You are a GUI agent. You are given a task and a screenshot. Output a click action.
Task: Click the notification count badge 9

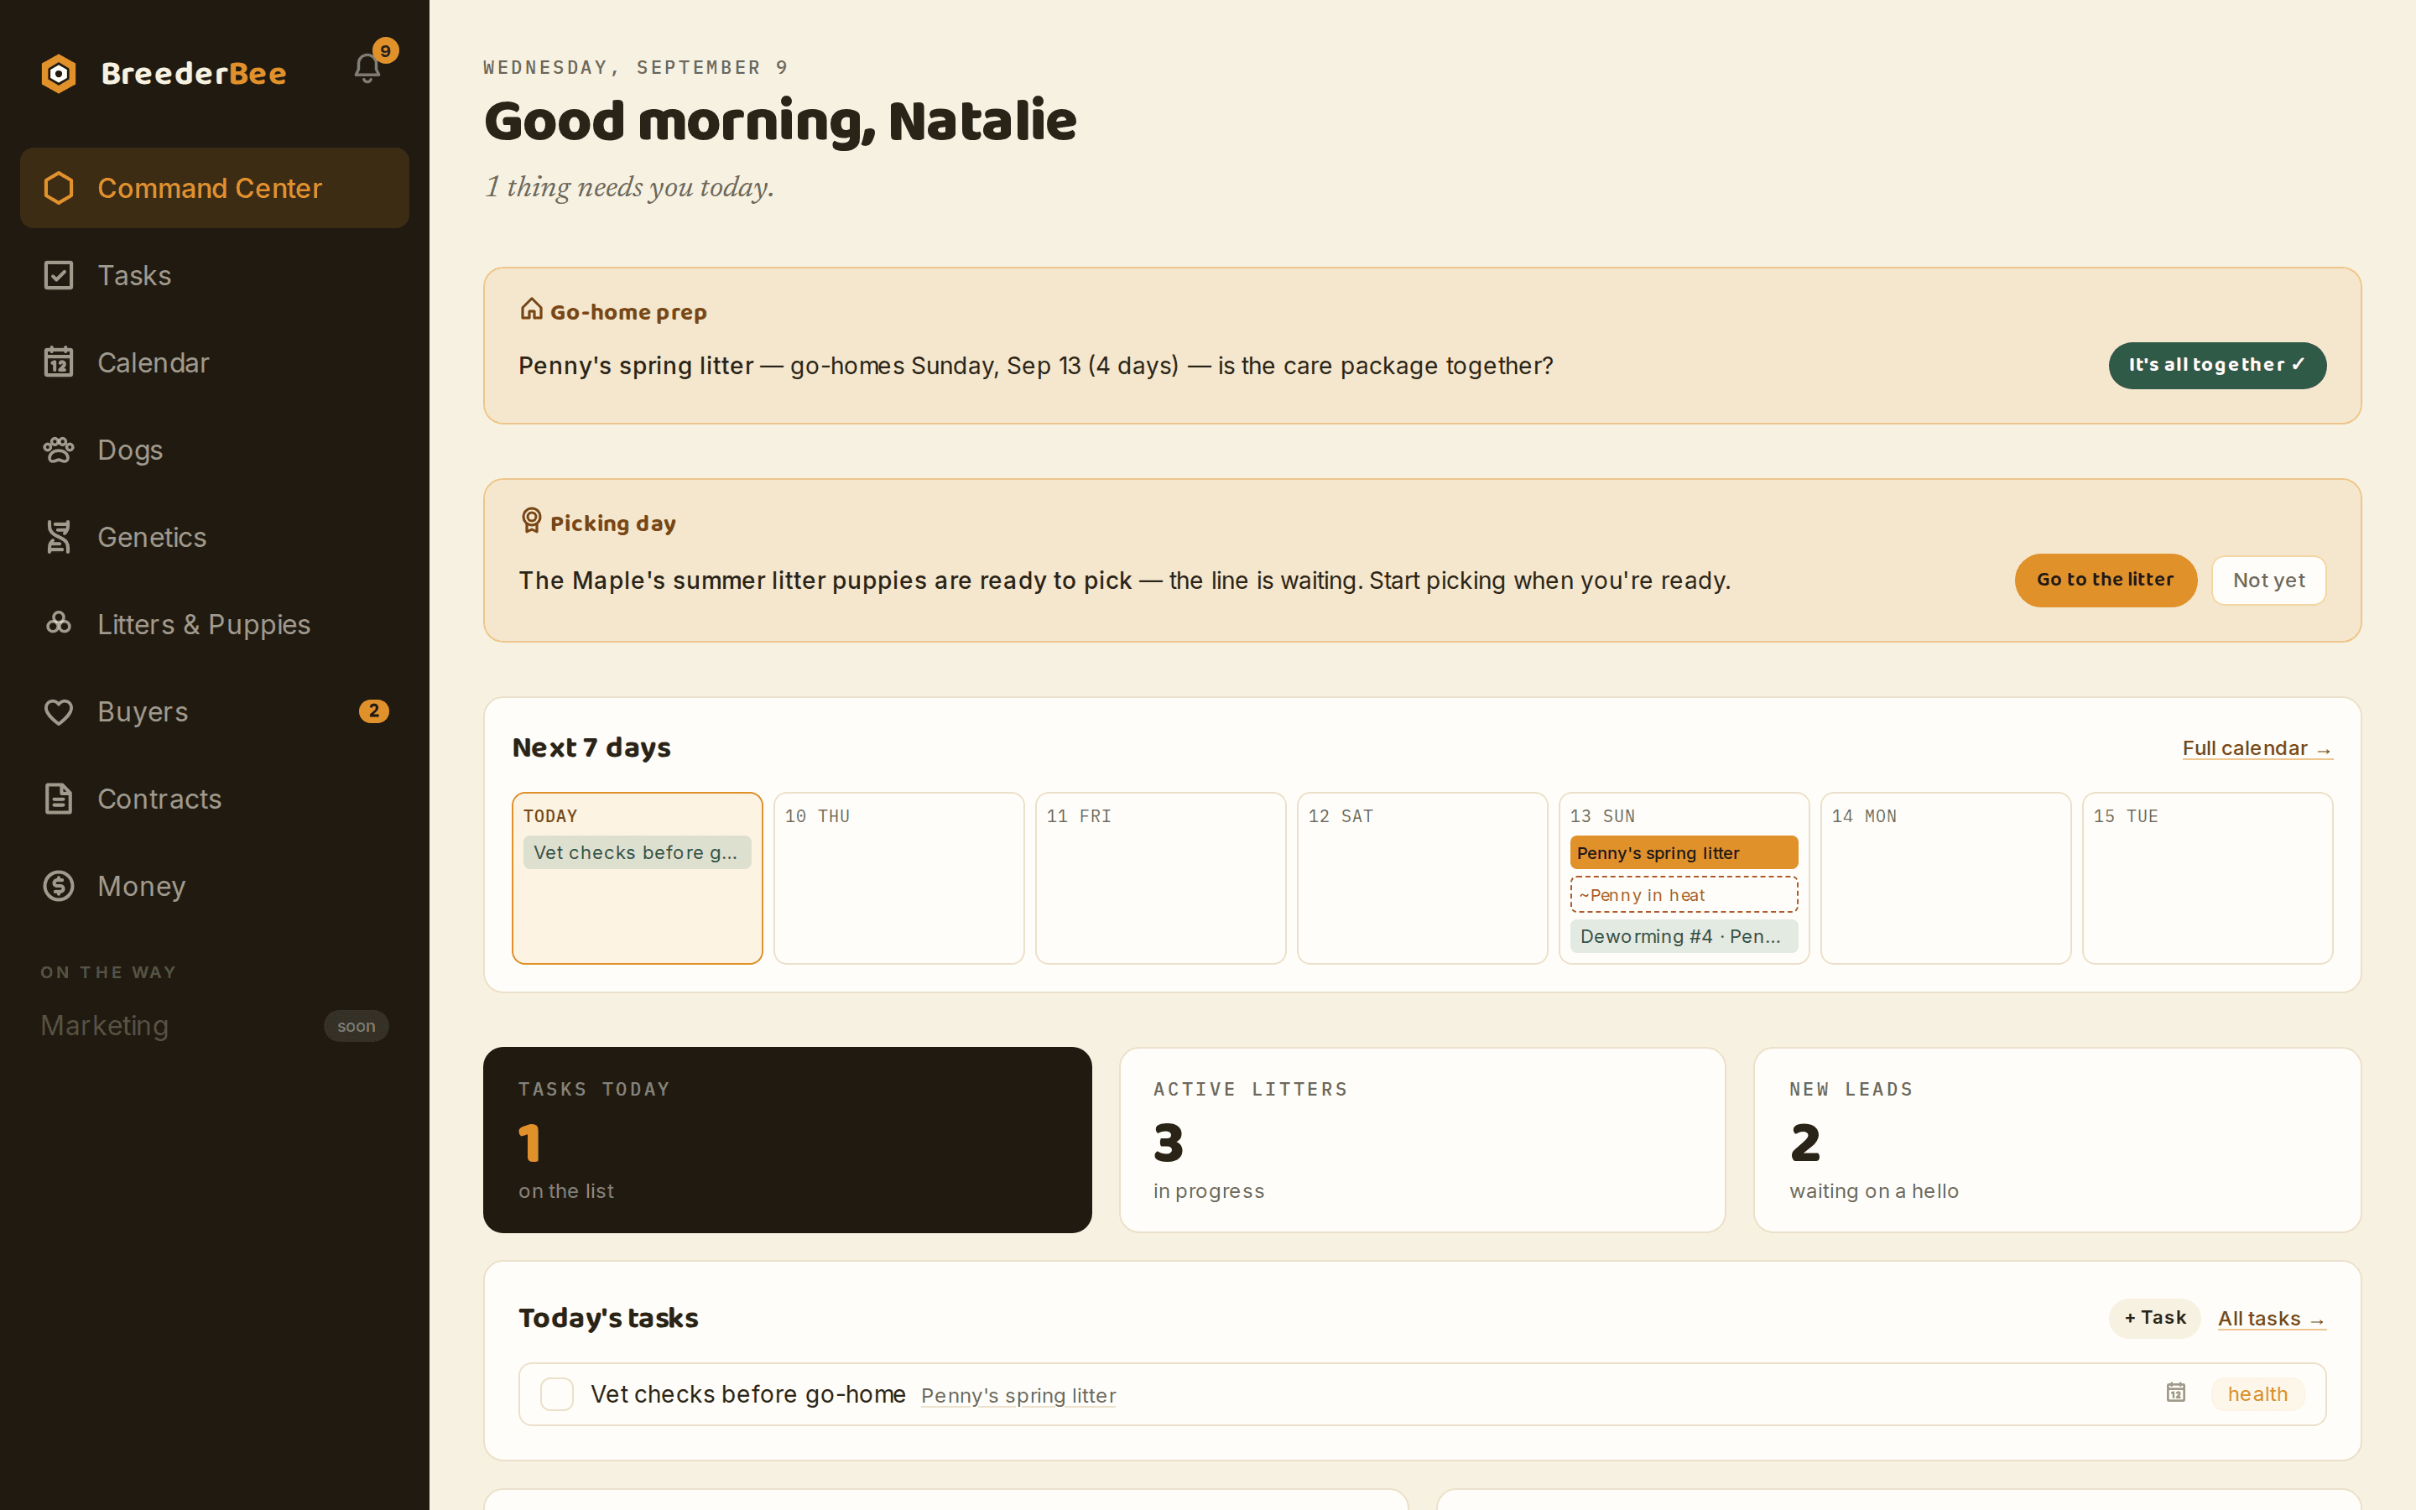pyautogui.click(x=385, y=51)
